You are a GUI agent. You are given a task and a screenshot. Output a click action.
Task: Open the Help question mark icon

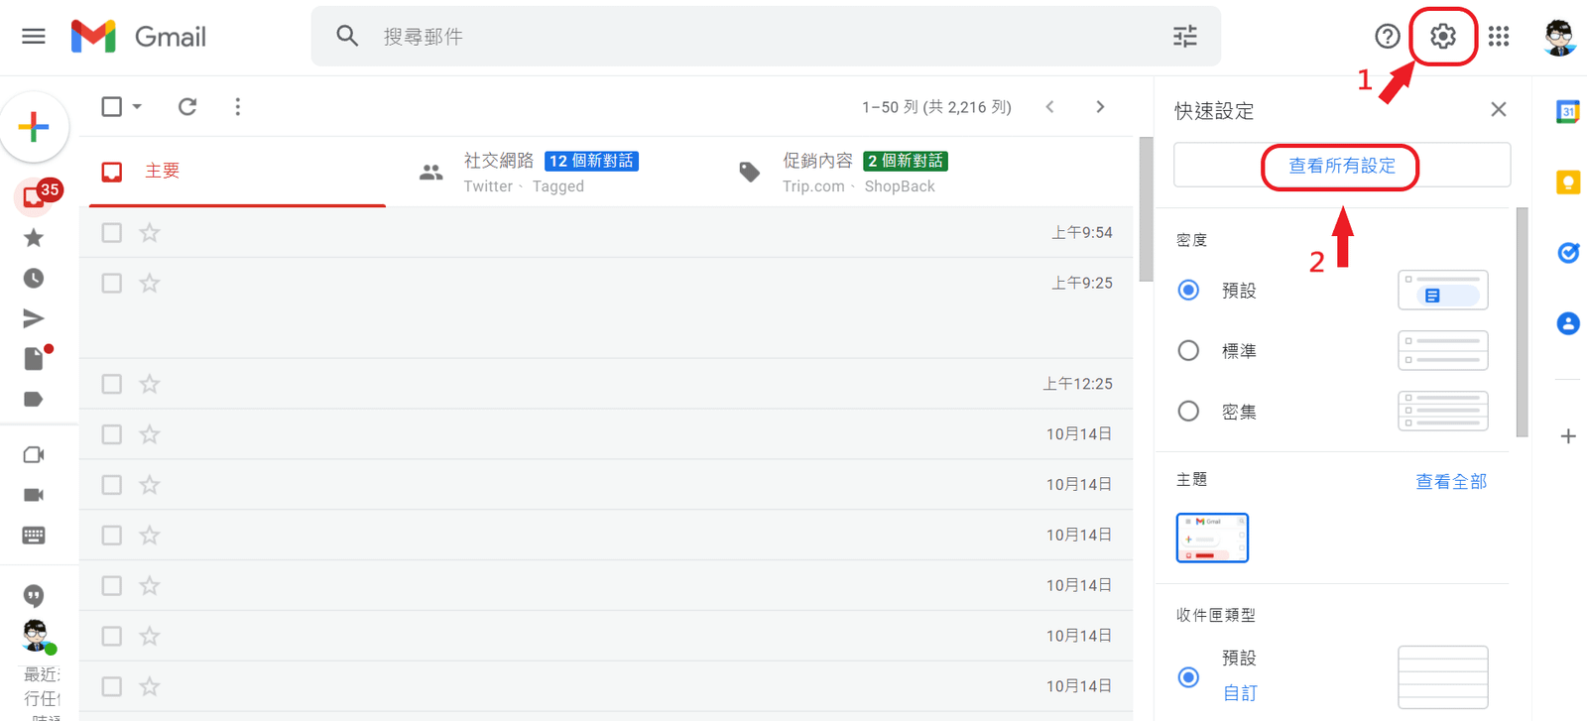[1388, 37]
